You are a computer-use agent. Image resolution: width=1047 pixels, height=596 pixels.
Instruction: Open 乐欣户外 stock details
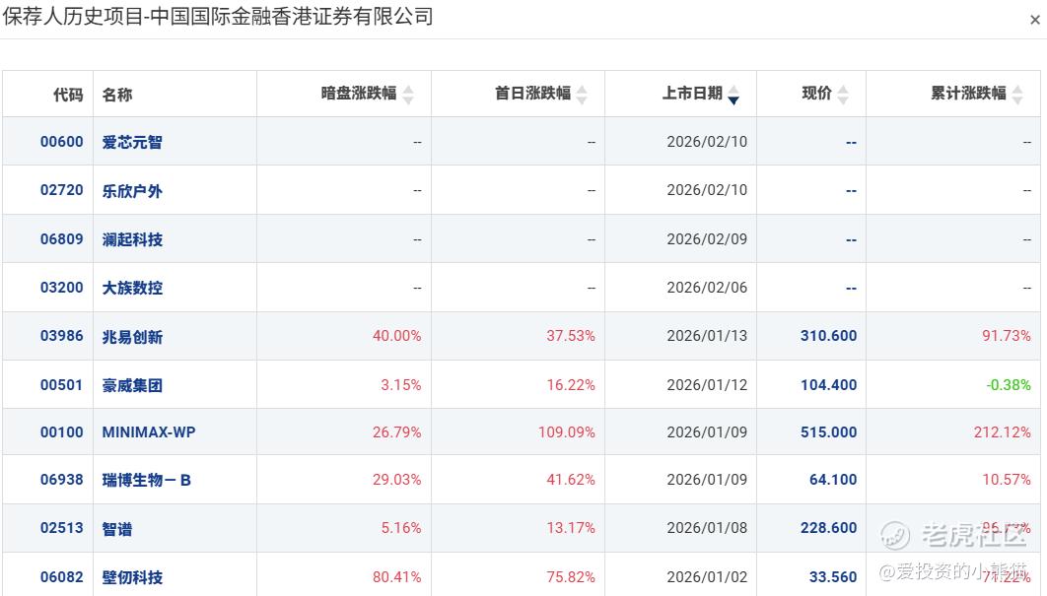[132, 191]
